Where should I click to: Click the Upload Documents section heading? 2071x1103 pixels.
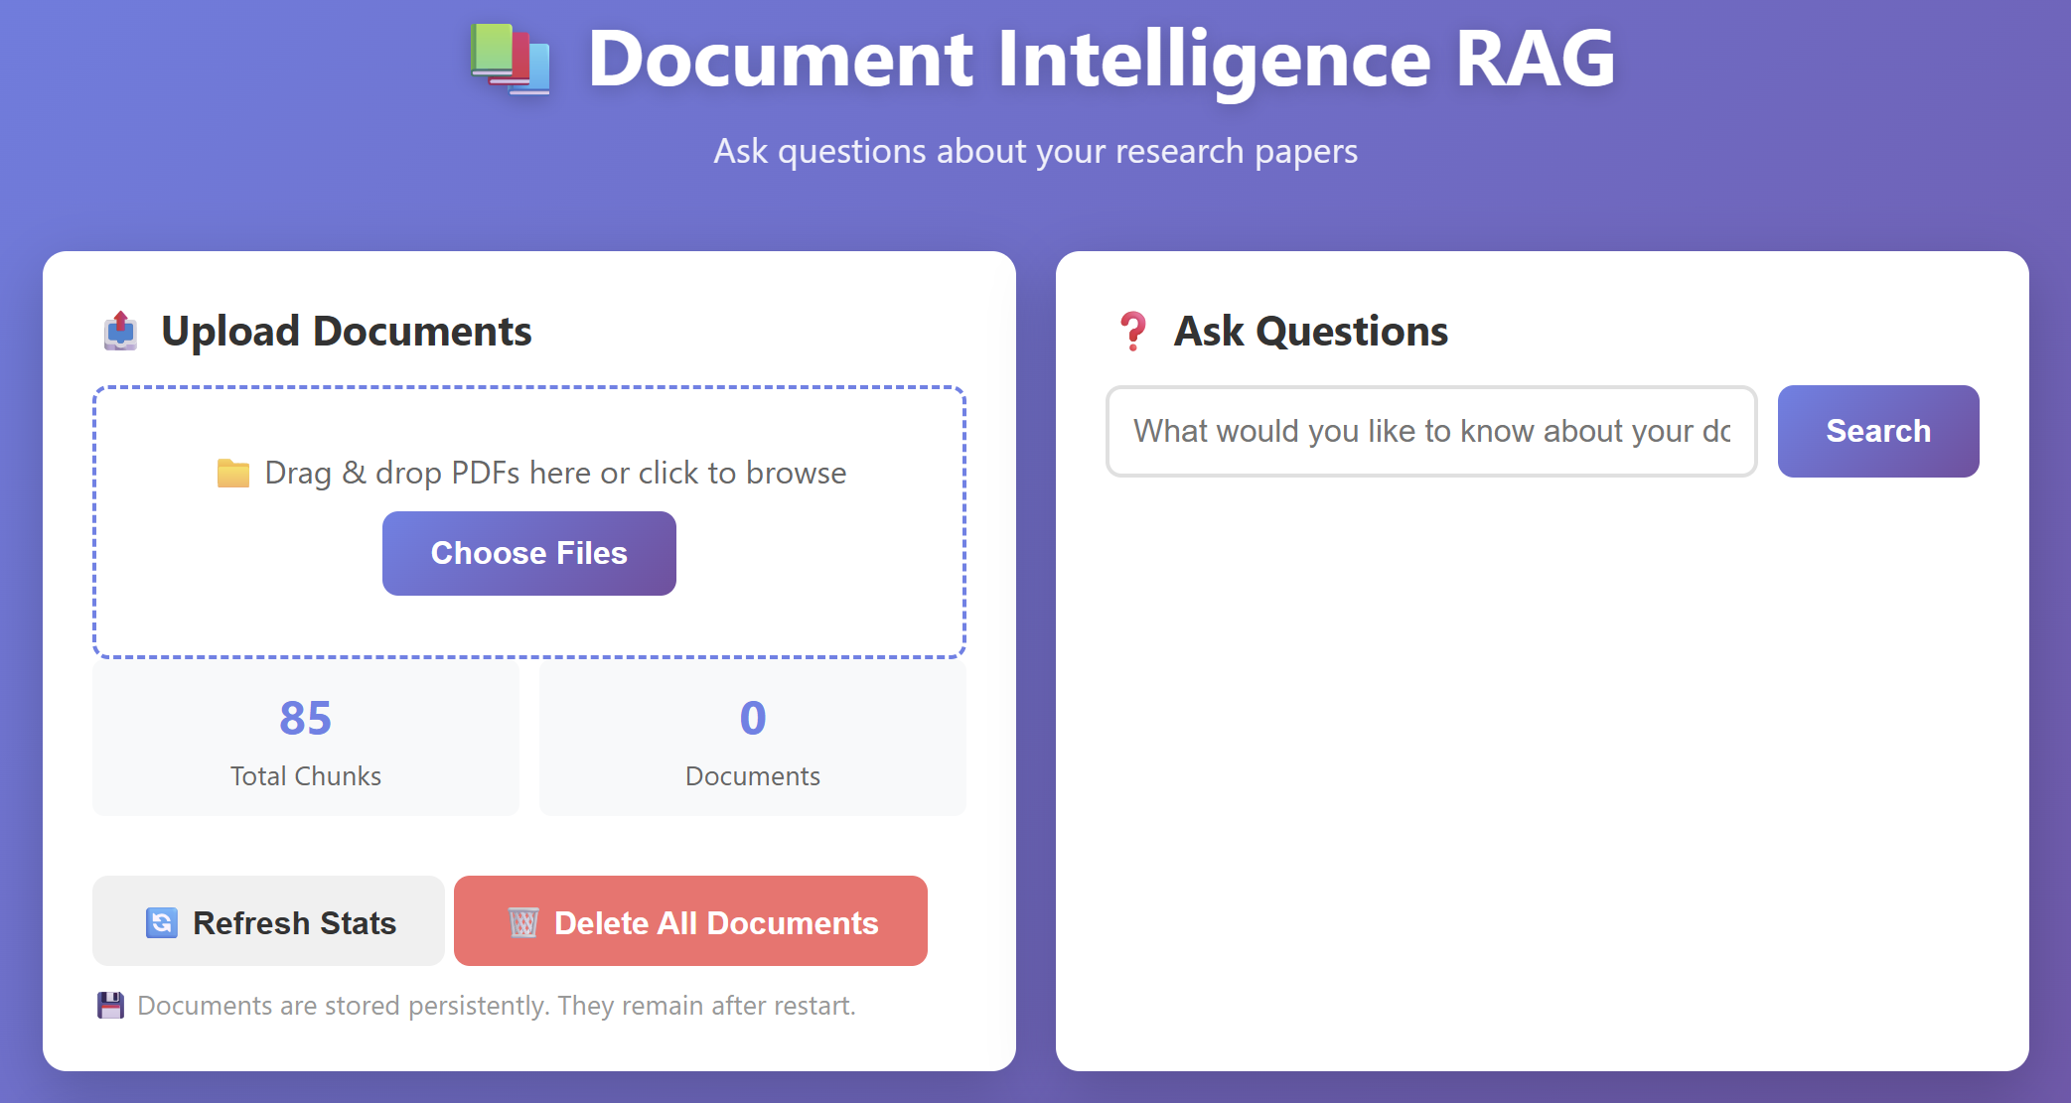point(348,331)
